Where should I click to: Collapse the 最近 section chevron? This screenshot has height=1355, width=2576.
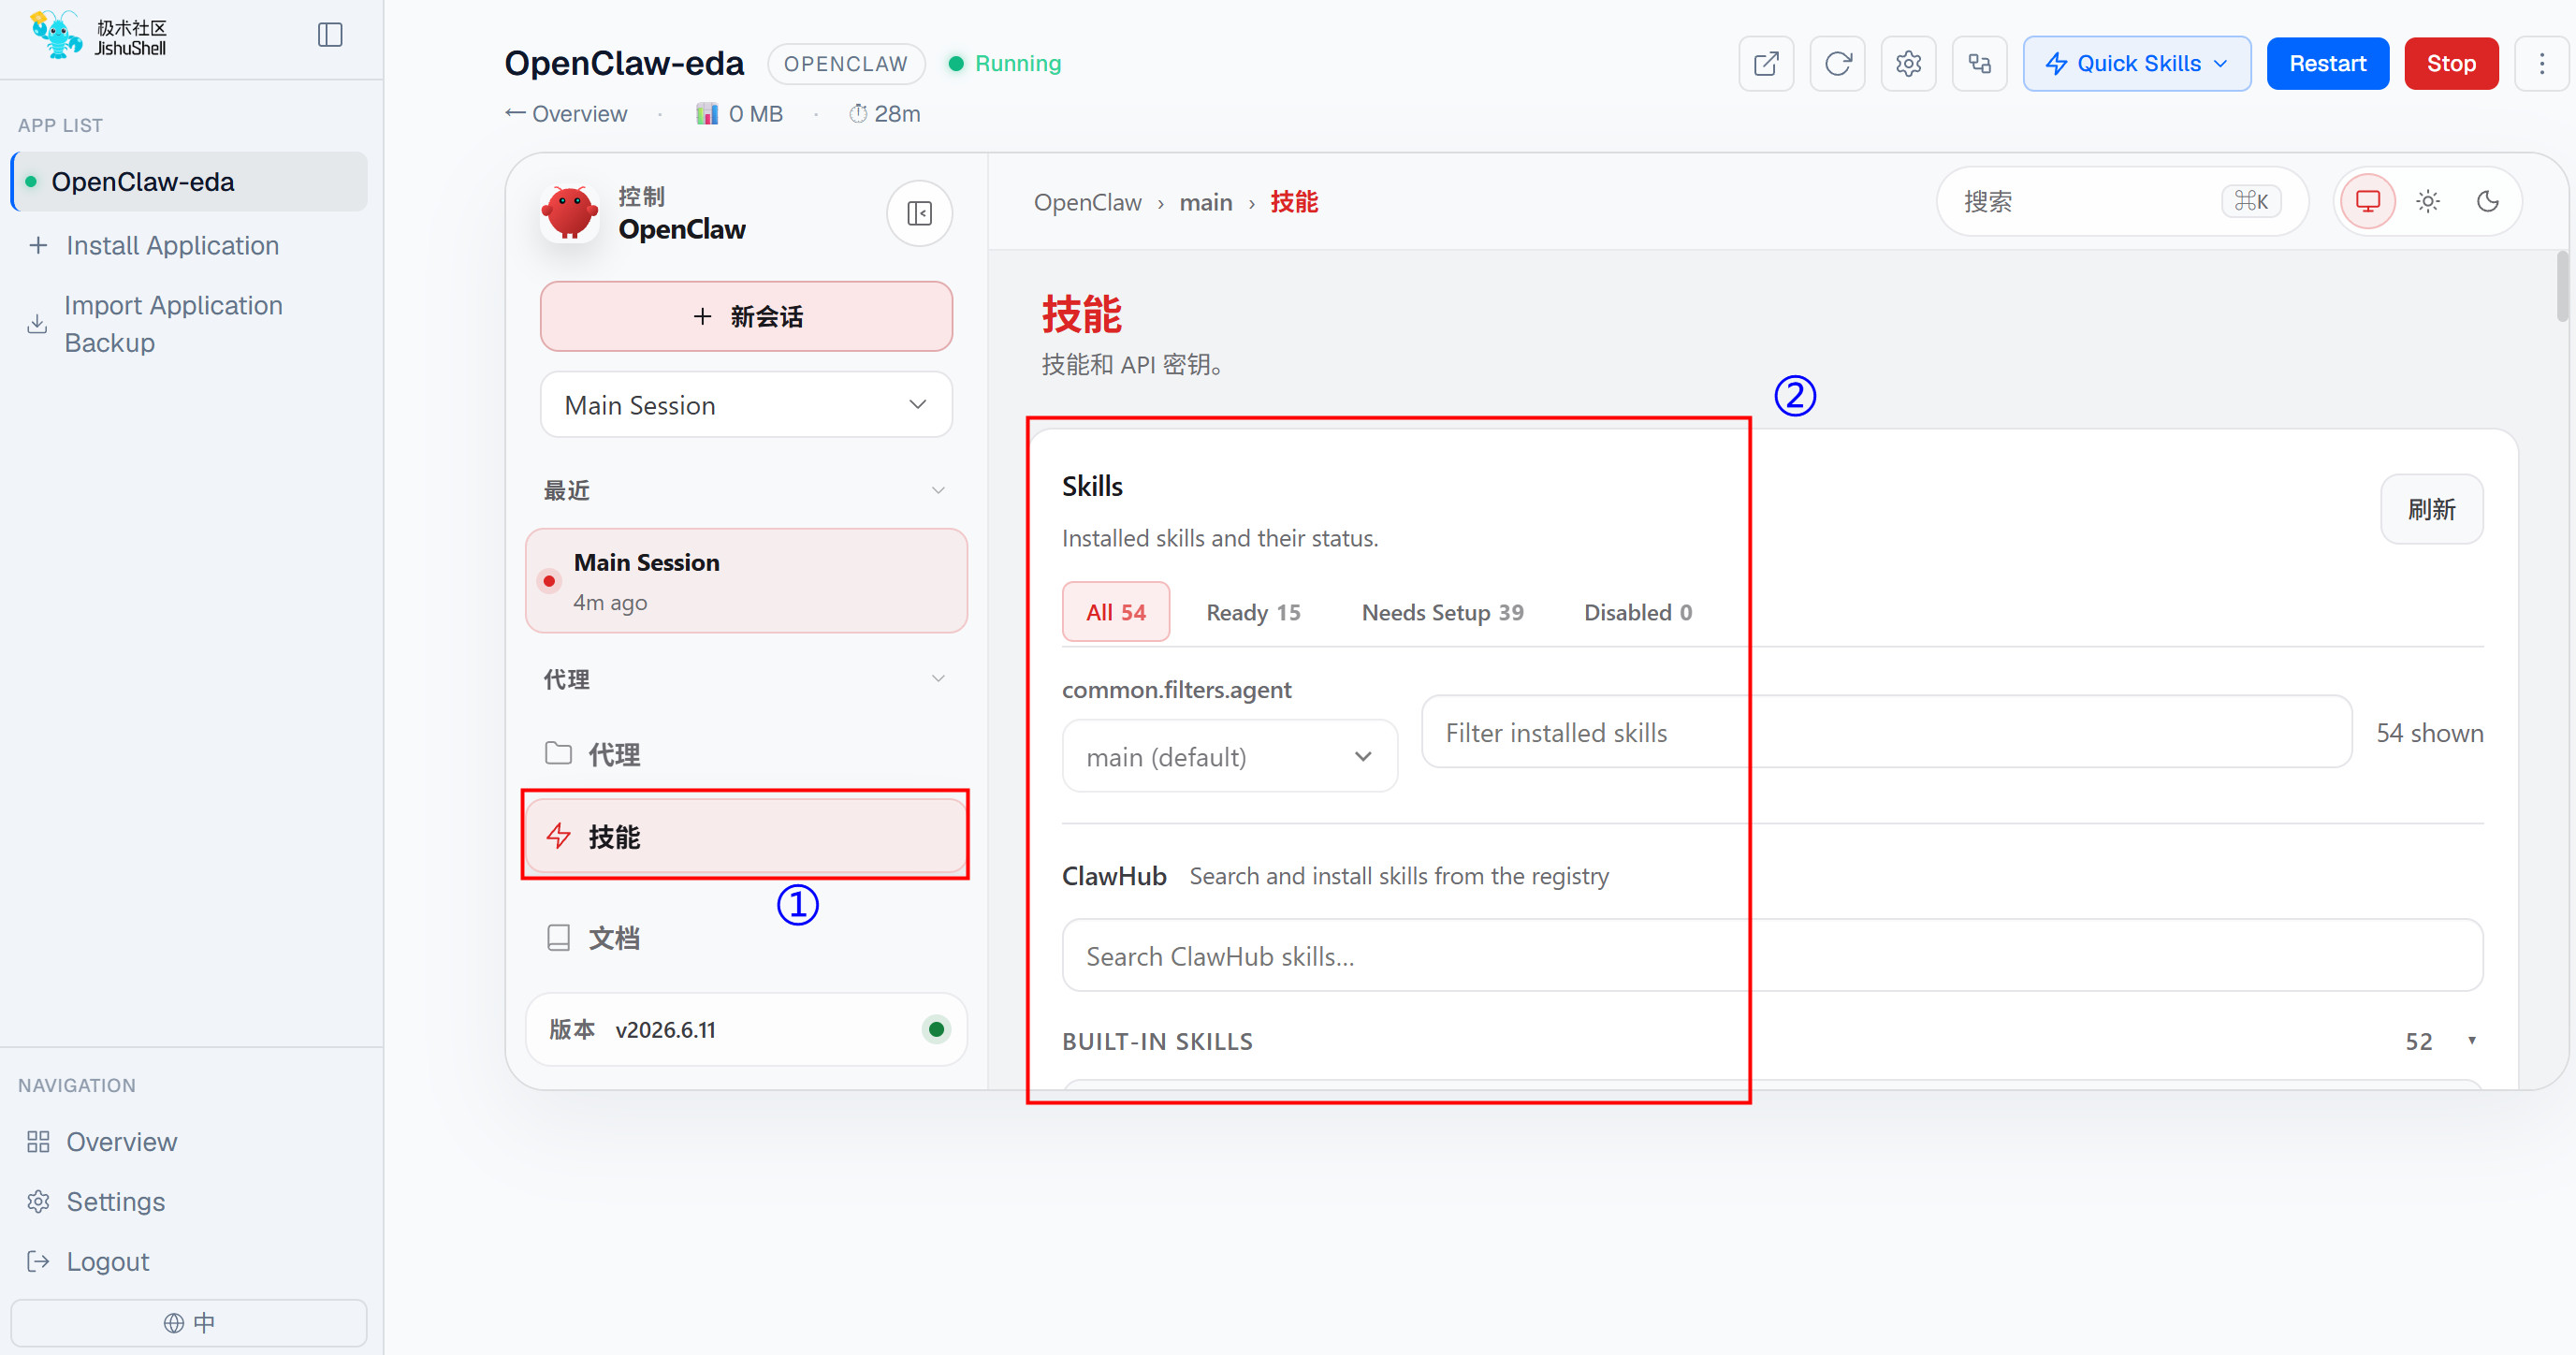pos(938,490)
